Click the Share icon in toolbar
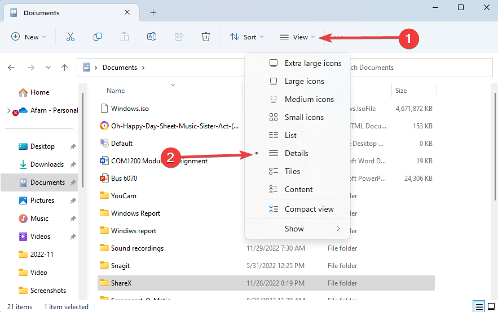 click(179, 37)
